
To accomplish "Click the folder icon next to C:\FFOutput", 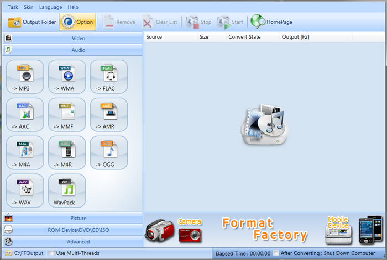I will 9,253.
